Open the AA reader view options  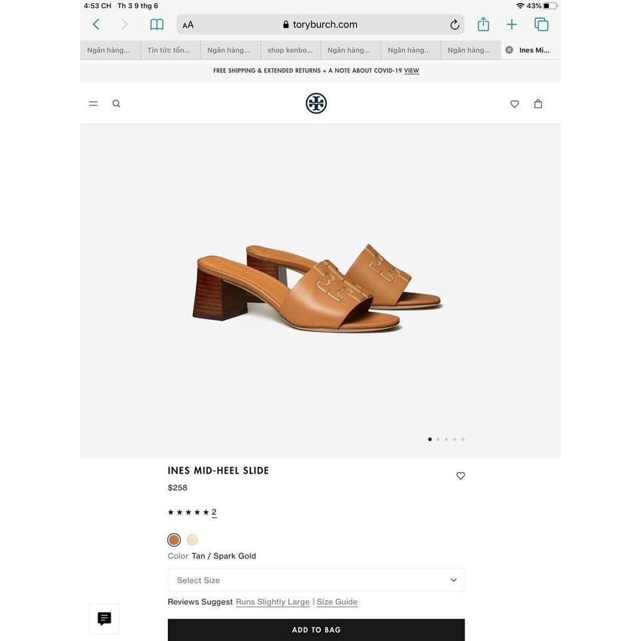pos(188,25)
